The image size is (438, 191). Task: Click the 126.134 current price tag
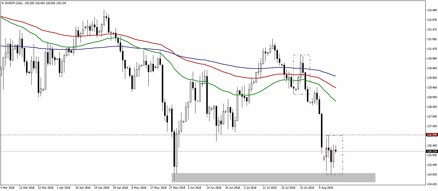(432, 151)
